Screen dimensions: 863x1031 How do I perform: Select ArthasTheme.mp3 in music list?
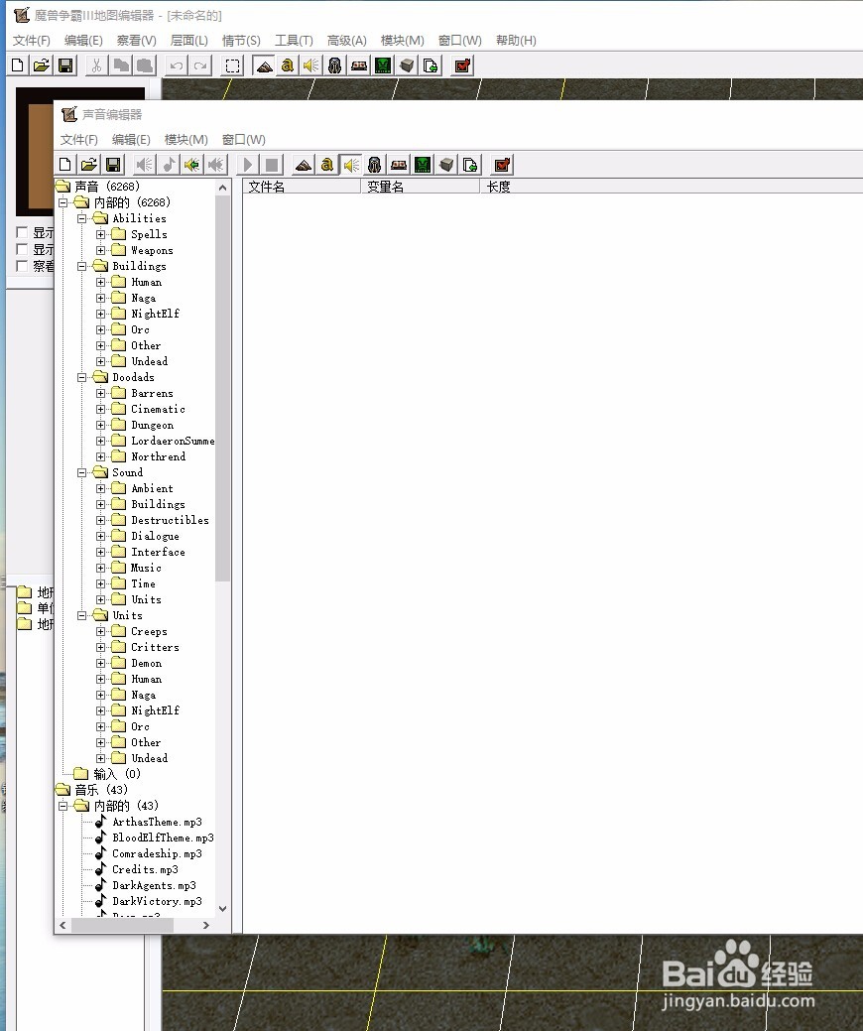(157, 822)
